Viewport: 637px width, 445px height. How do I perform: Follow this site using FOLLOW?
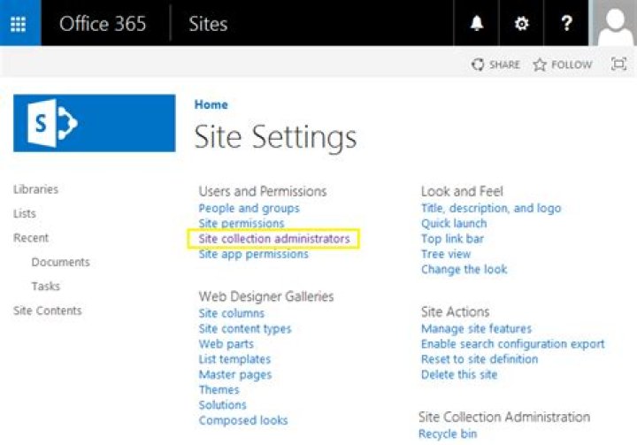[563, 65]
